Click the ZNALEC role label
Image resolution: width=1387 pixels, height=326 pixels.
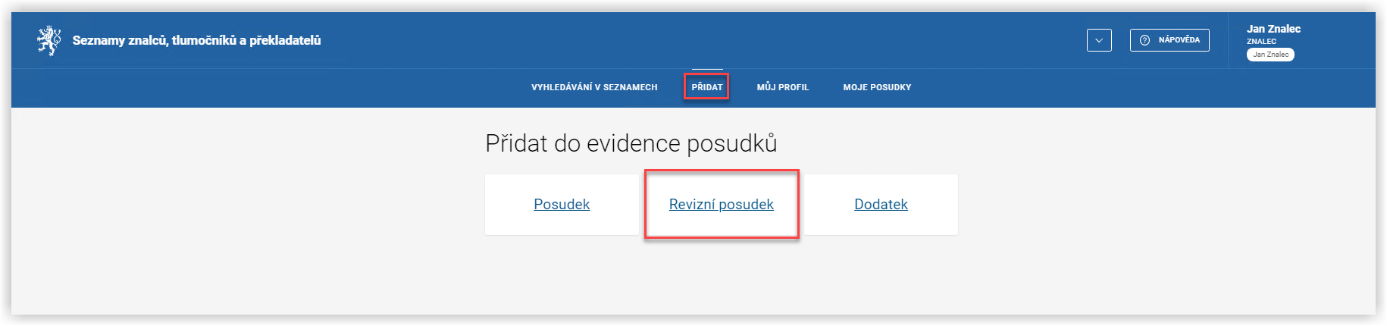tap(1261, 42)
